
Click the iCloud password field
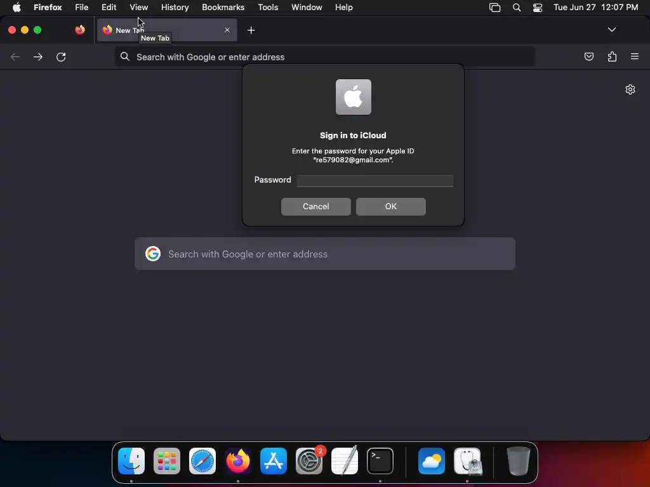coord(375,181)
